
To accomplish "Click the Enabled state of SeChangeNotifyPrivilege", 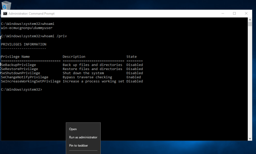I will point(134,77).
